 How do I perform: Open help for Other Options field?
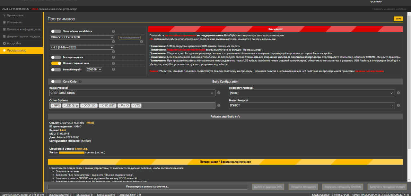[219, 105]
